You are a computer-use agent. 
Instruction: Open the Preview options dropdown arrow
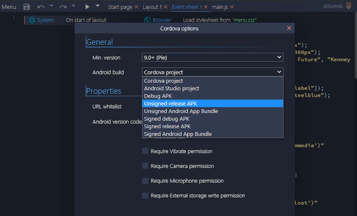click(x=97, y=6)
